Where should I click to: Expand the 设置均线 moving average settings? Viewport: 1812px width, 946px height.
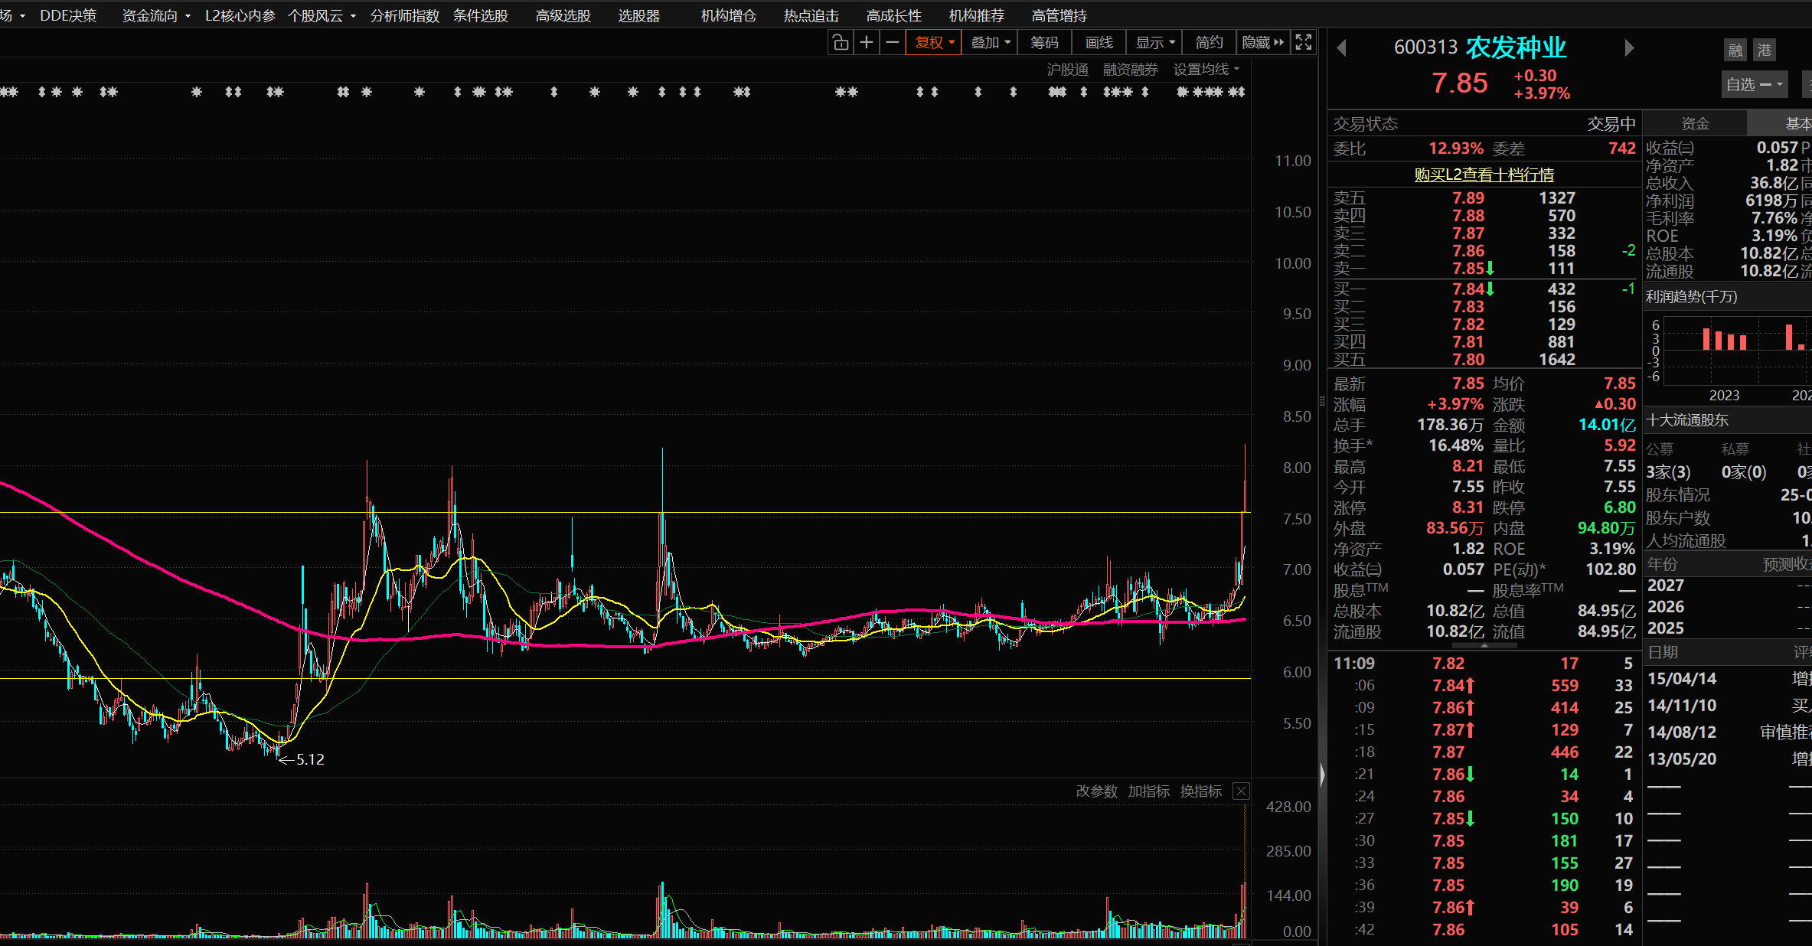[x=1206, y=70]
